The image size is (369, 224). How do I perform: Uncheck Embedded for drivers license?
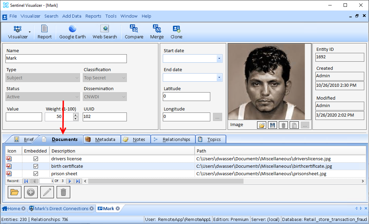[36, 159]
